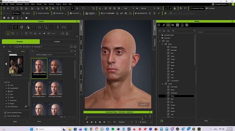
Task: Open WhatsApp from the taskbar
Action: [102, 129]
